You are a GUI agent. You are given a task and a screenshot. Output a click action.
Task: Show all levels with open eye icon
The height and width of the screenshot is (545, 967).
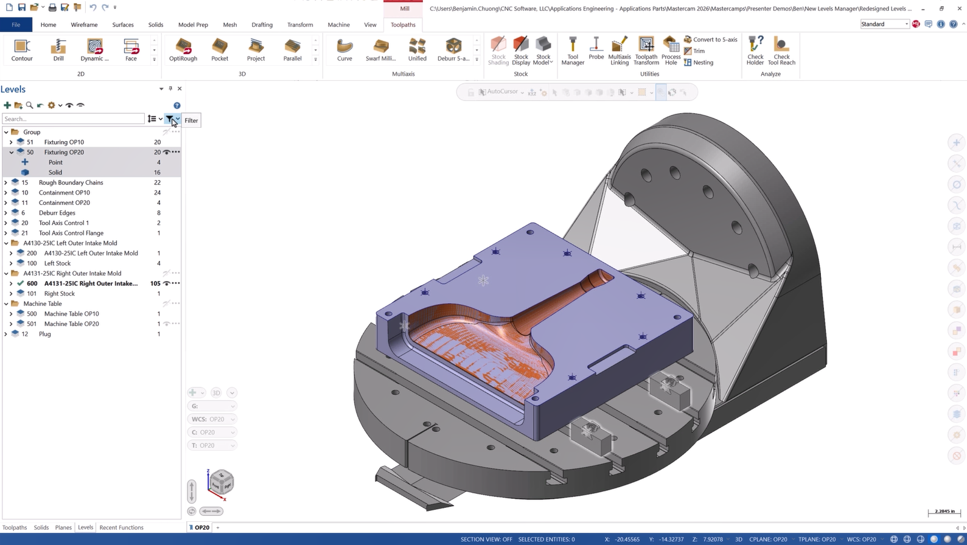(x=69, y=105)
